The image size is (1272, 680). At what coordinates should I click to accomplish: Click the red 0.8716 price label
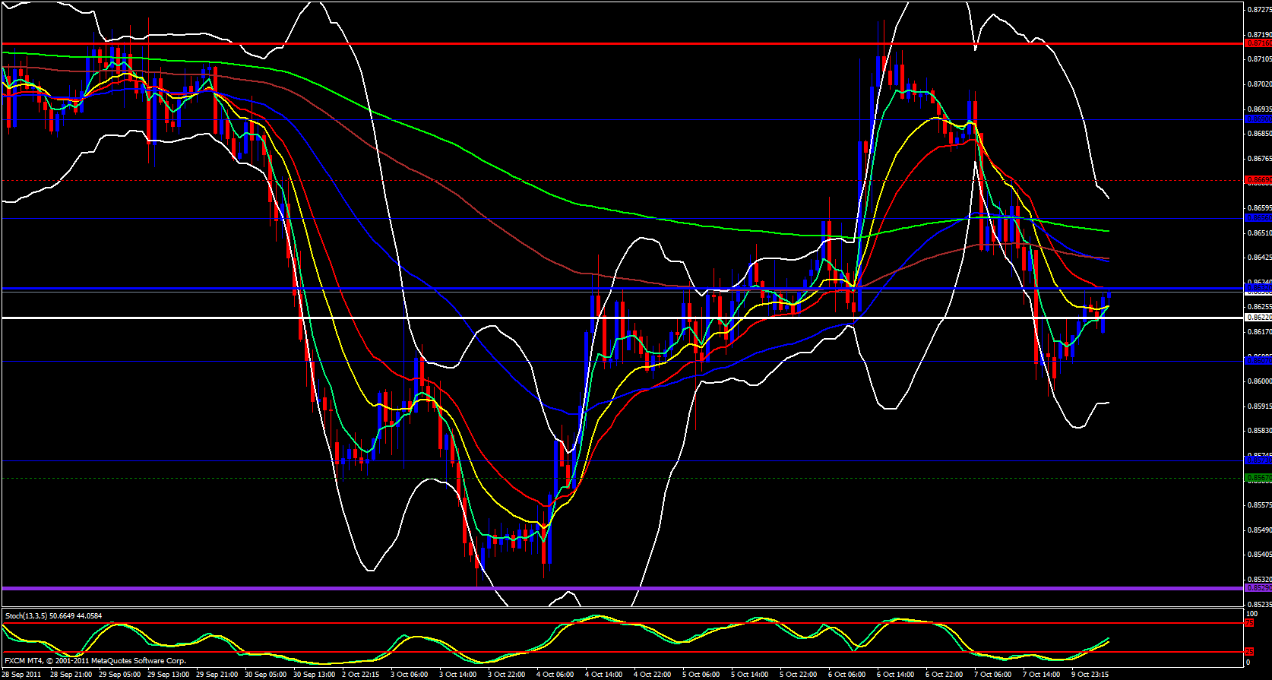tap(1258, 44)
